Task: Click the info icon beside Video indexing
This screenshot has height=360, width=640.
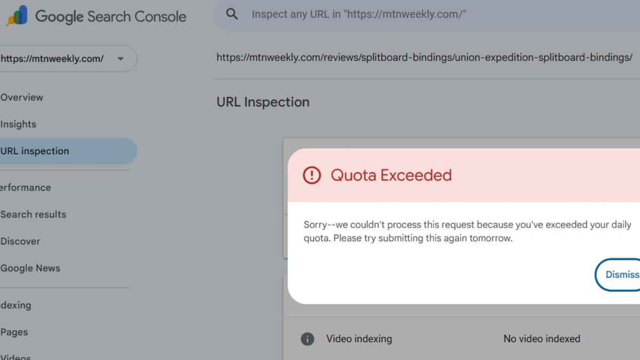Action: click(x=307, y=339)
